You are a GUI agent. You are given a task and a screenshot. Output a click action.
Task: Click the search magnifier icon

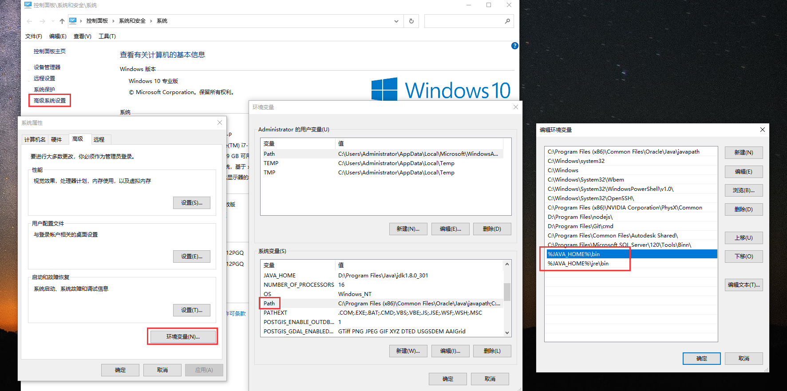507,21
